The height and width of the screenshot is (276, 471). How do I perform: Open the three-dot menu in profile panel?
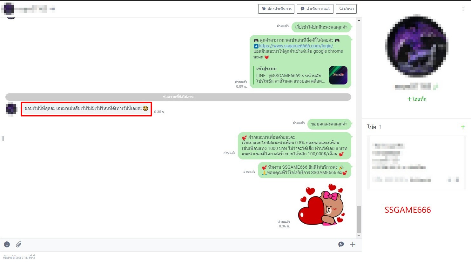[463, 9]
